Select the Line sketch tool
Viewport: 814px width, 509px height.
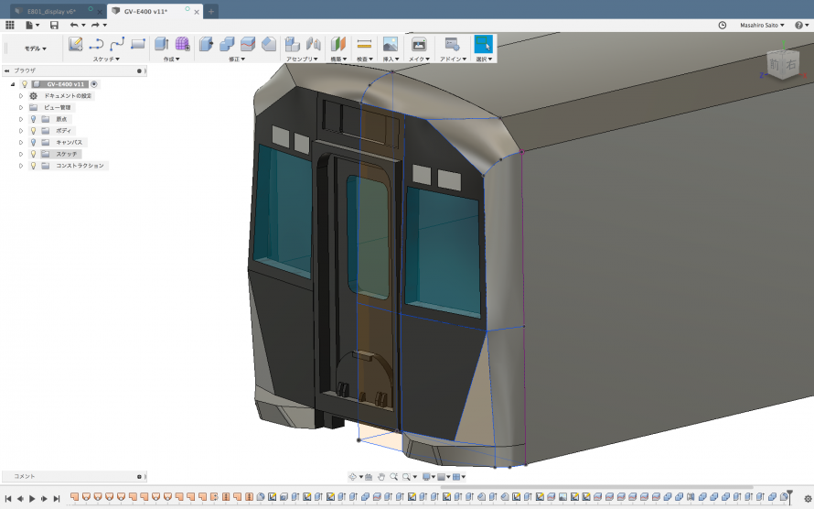(96, 44)
